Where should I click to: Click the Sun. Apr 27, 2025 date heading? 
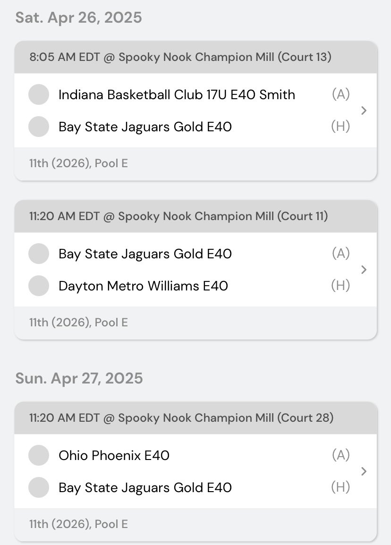(79, 378)
